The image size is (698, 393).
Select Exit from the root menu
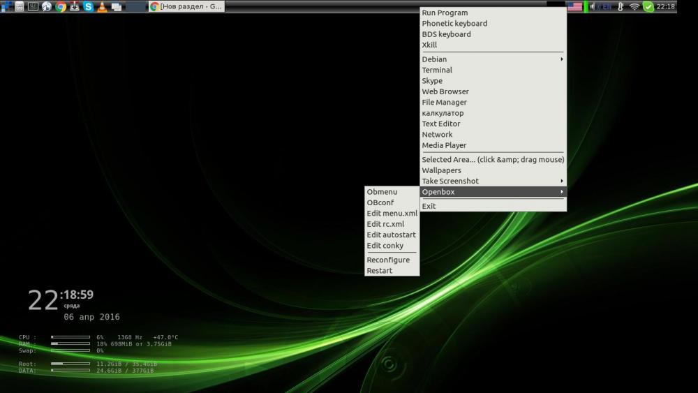(493, 206)
